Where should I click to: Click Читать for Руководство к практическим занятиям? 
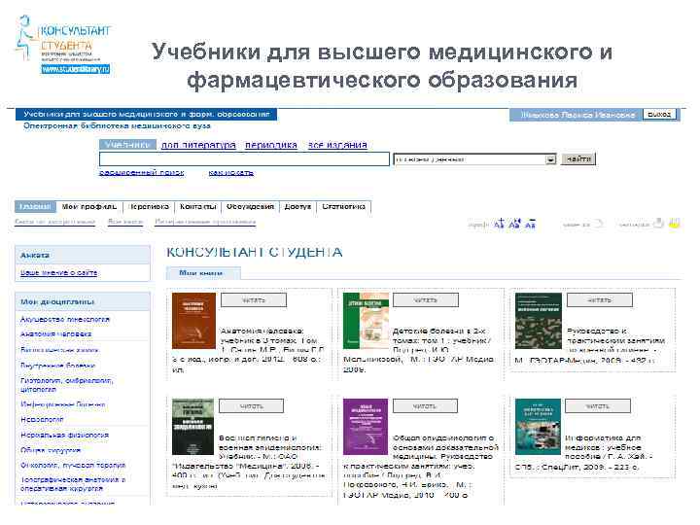[600, 300]
